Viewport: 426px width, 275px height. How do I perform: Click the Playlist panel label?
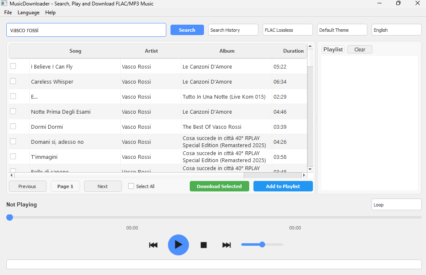pos(333,49)
